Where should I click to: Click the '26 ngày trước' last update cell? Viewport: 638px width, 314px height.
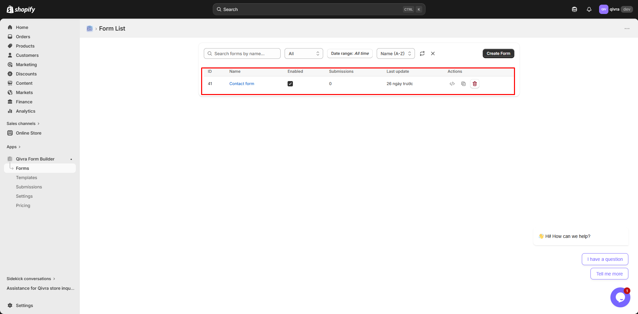[400, 84]
